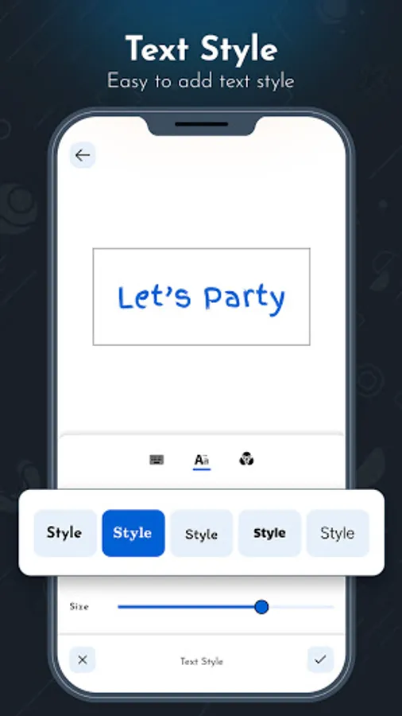This screenshot has height=716, width=402.
Task: Confirm with the checkmark icon
Action: [320, 660]
